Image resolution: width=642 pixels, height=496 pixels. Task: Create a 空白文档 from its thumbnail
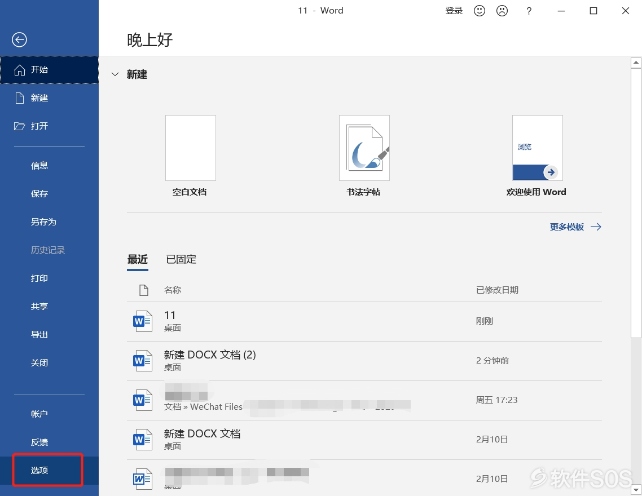coord(190,148)
